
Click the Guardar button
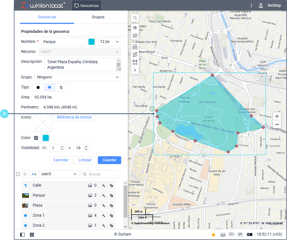click(110, 160)
